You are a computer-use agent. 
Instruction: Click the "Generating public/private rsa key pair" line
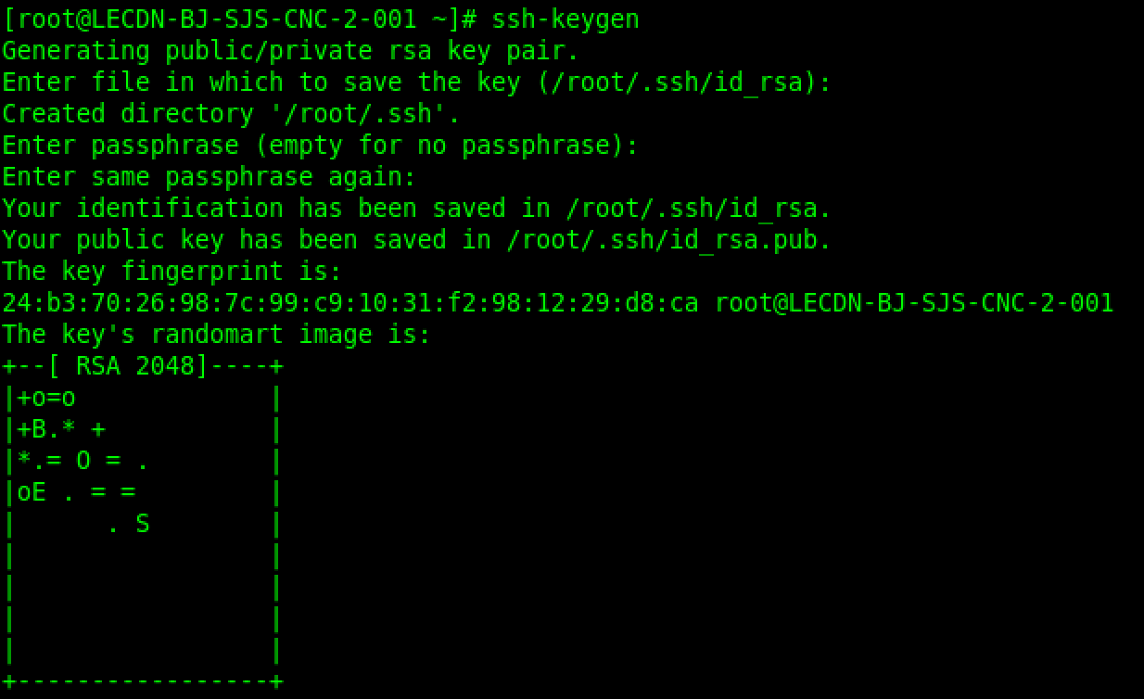[x=291, y=50]
